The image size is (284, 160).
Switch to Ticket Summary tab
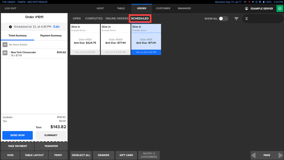18,35
